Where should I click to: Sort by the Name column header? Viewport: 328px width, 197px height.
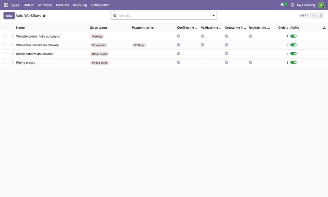point(20,28)
